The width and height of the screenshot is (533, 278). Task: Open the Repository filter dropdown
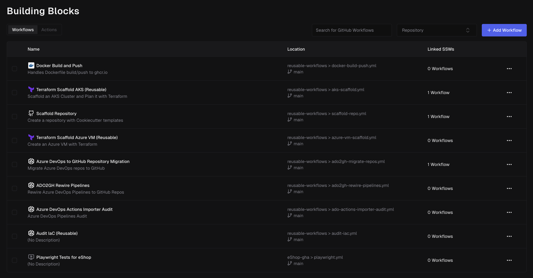[x=436, y=30]
